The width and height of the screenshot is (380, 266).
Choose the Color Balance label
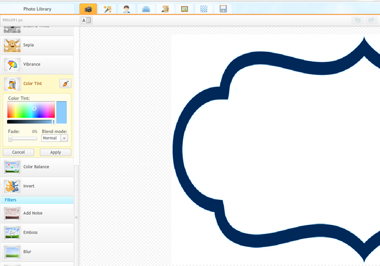36,167
